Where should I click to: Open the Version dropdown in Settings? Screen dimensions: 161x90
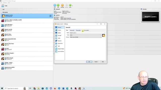86,37
